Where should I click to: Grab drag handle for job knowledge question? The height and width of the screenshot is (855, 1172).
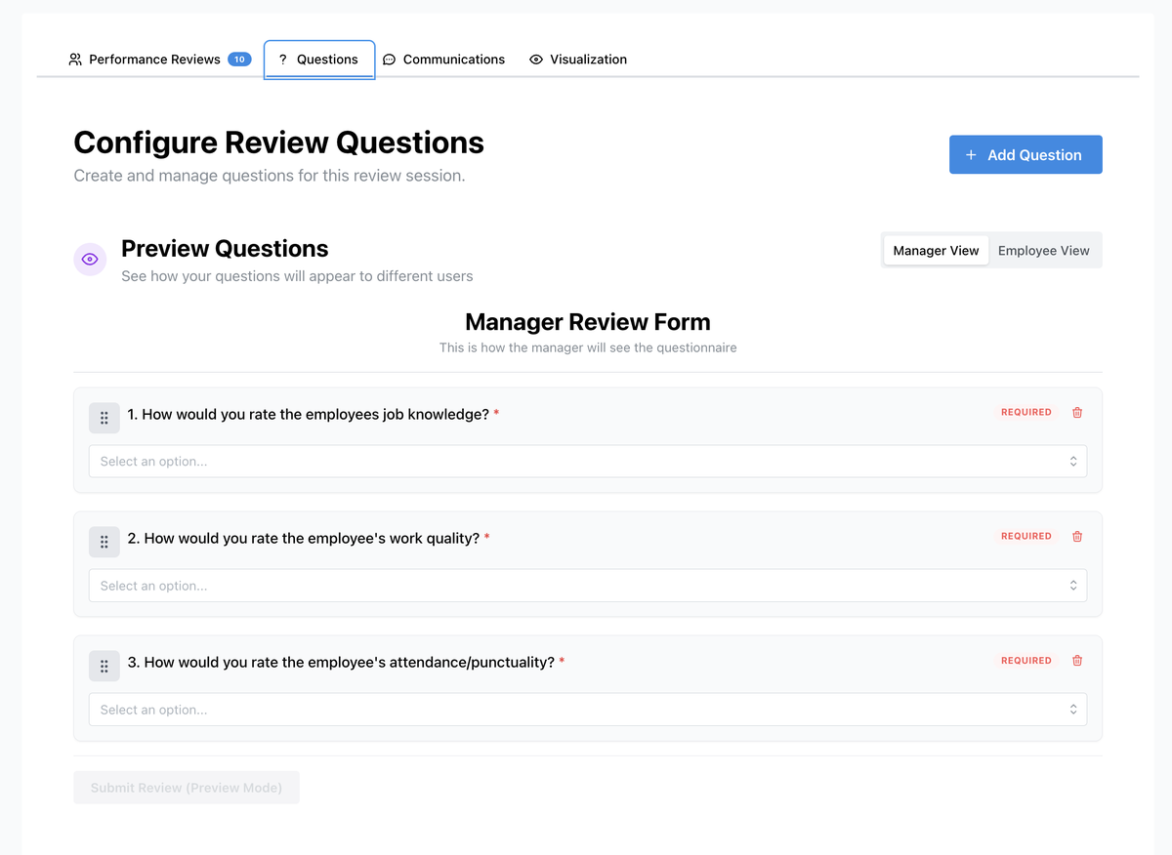click(105, 418)
